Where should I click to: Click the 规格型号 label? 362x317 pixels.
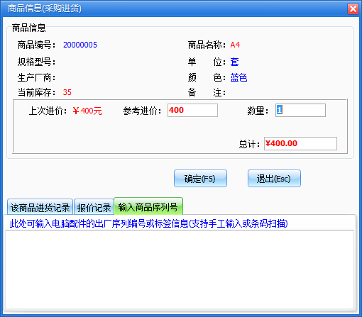tap(36, 62)
